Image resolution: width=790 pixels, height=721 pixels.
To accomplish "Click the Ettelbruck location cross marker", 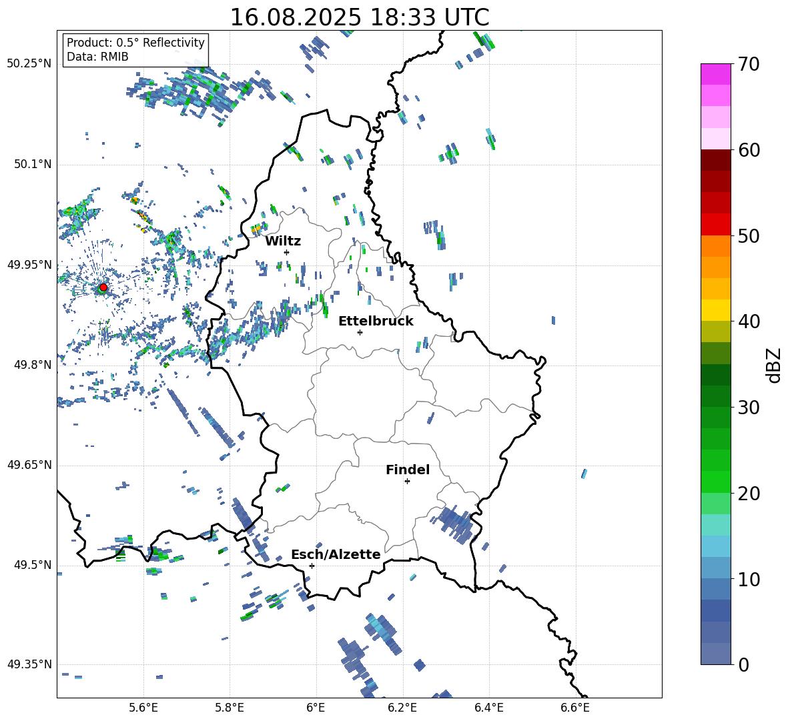I will [360, 332].
